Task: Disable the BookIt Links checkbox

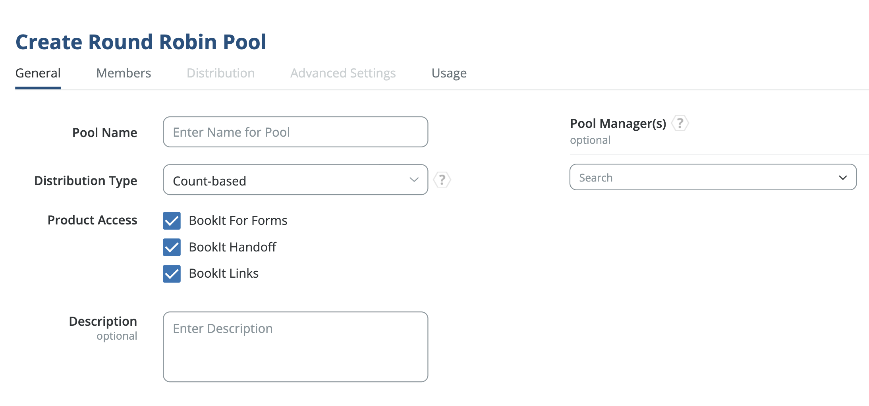Action: point(172,274)
